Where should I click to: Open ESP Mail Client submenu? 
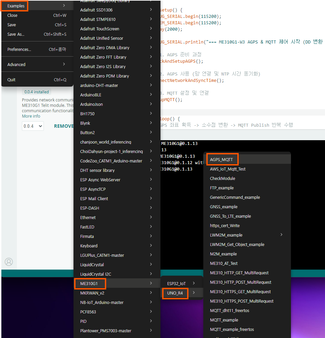click(x=117, y=199)
